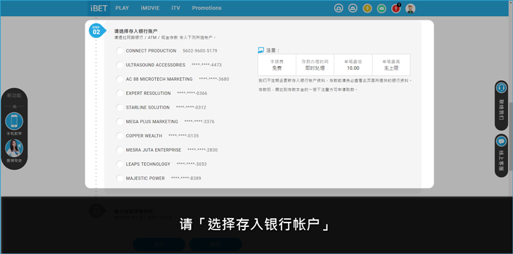Open the green mail messages icon
This screenshot has width=513, height=254.
pos(381,8)
